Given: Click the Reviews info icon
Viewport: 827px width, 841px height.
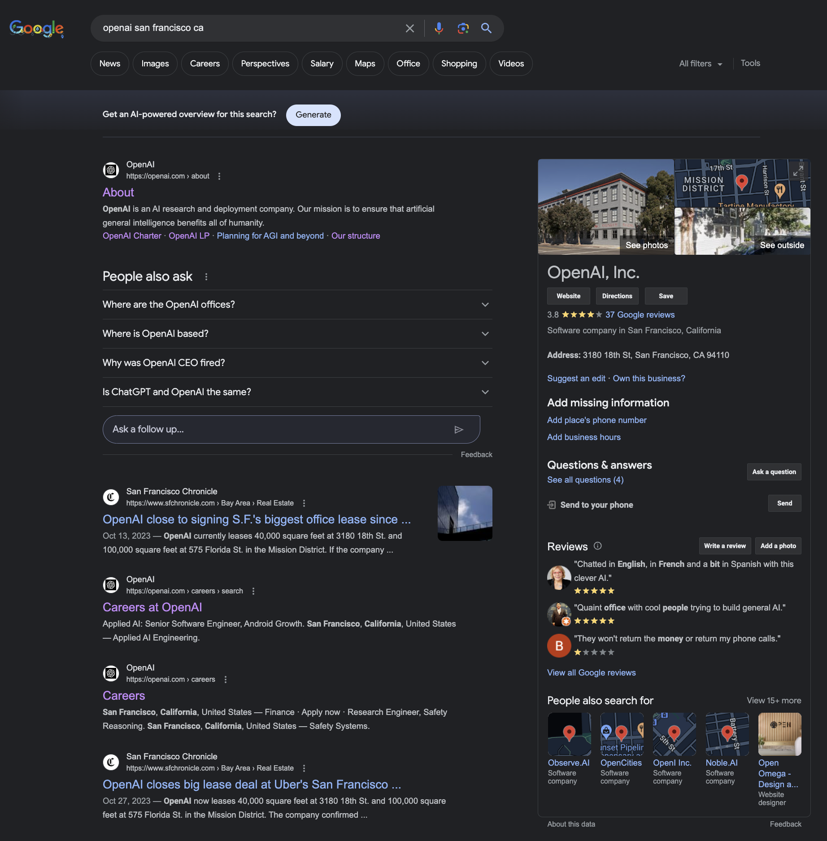Looking at the screenshot, I should pyautogui.click(x=598, y=546).
